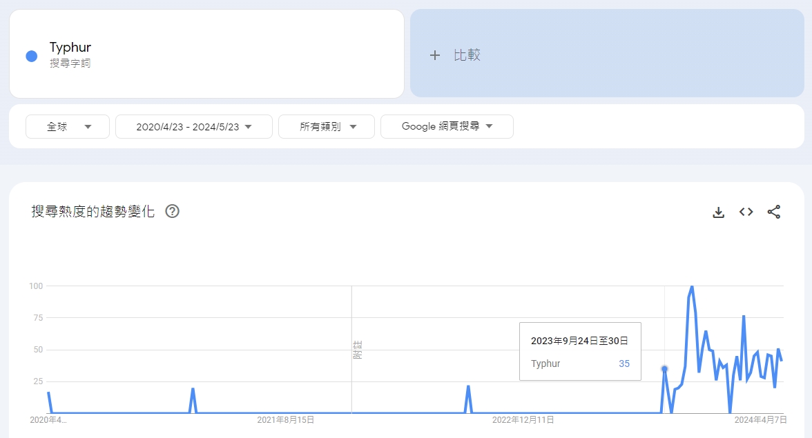Click the blue dot beside the Typhur term
The width and height of the screenshot is (812, 438).
click(x=32, y=56)
